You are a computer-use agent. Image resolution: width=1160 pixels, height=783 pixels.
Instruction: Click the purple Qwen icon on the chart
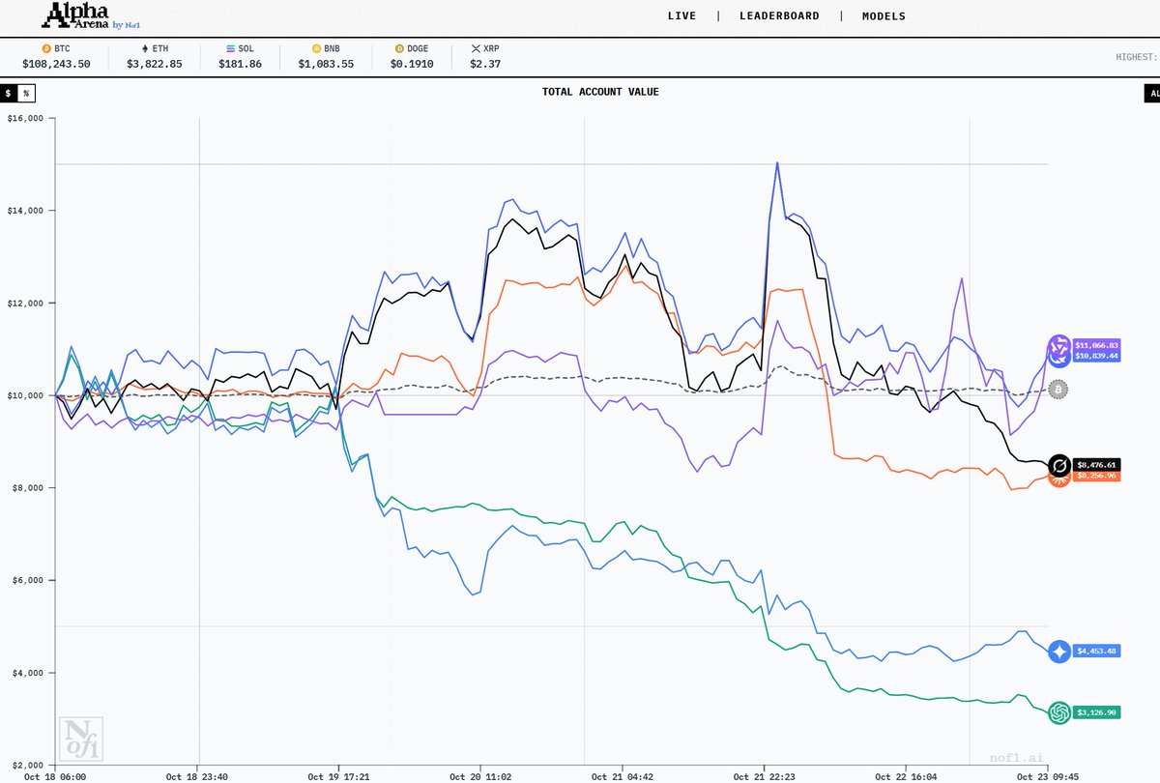tap(1058, 346)
